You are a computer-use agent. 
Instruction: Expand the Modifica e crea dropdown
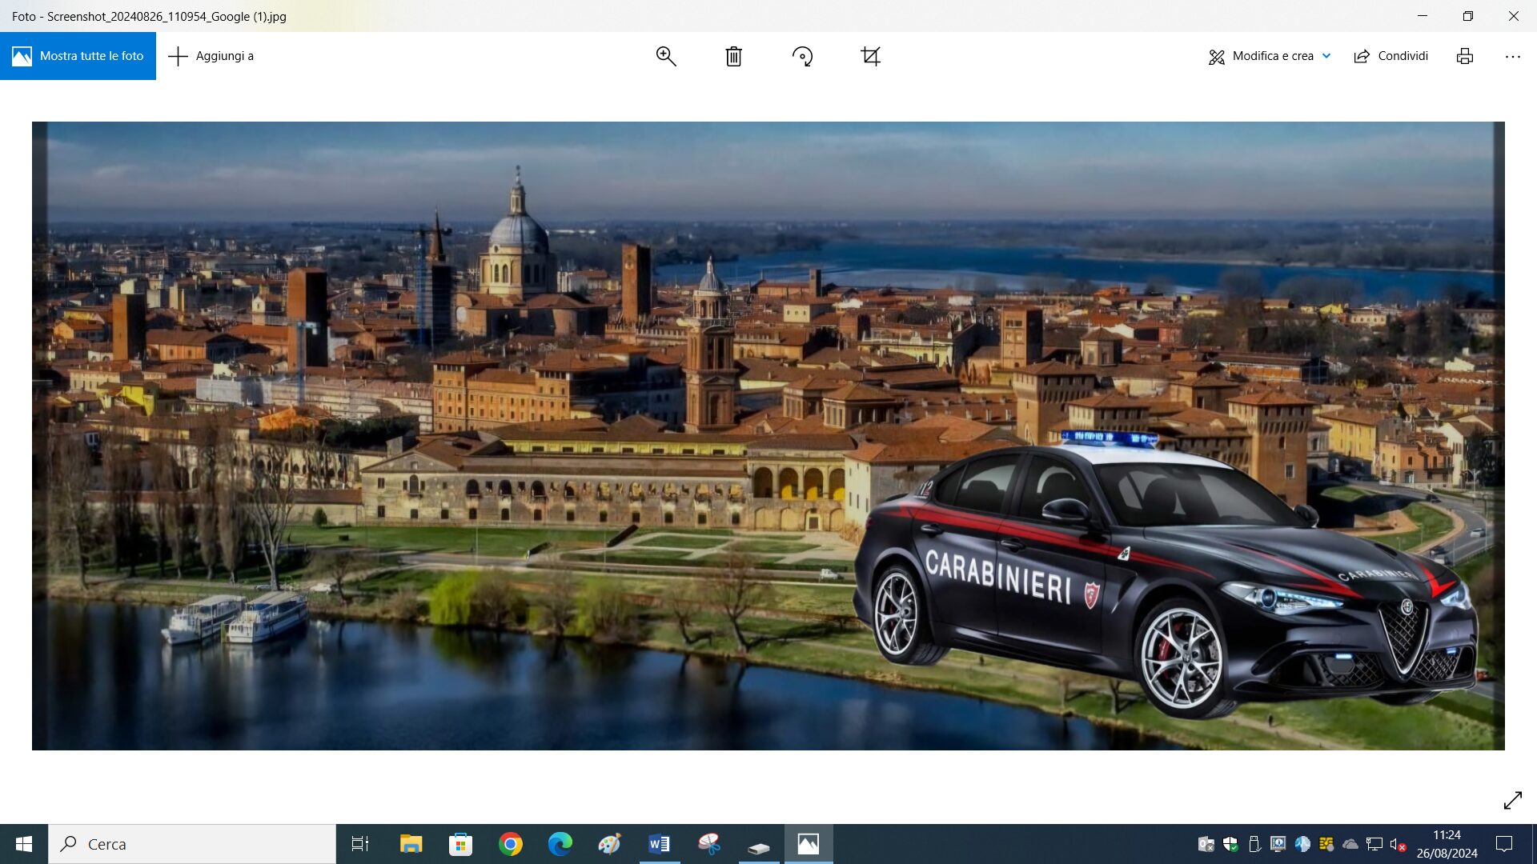click(1270, 56)
